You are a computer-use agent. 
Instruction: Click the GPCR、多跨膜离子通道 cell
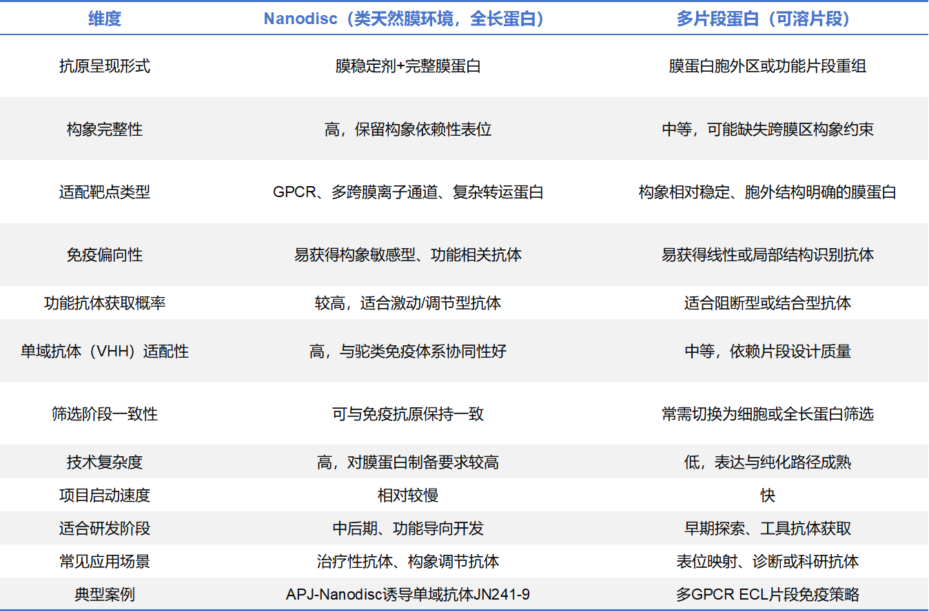[x=407, y=192]
